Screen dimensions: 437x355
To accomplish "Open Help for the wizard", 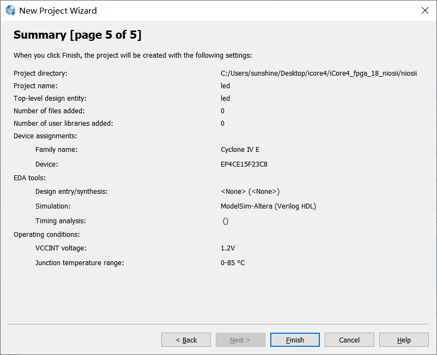I will (x=404, y=340).
